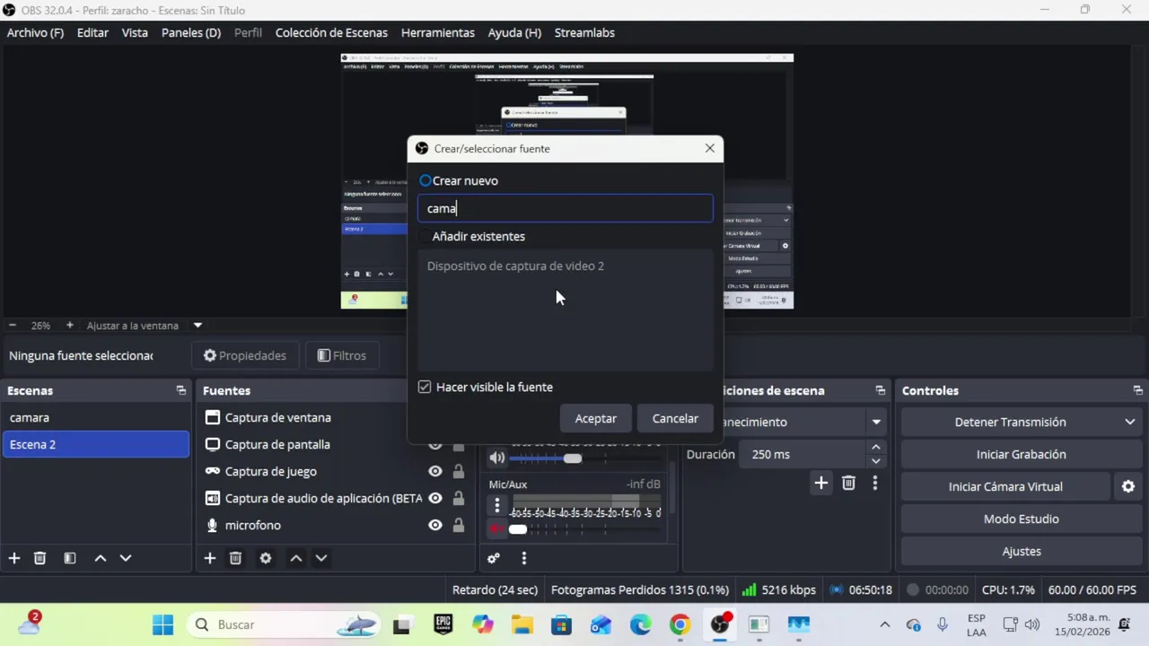1149x646 pixels.
Task: Open Ajustes from Controles panel
Action: pyautogui.click(x=1021, y=551)
